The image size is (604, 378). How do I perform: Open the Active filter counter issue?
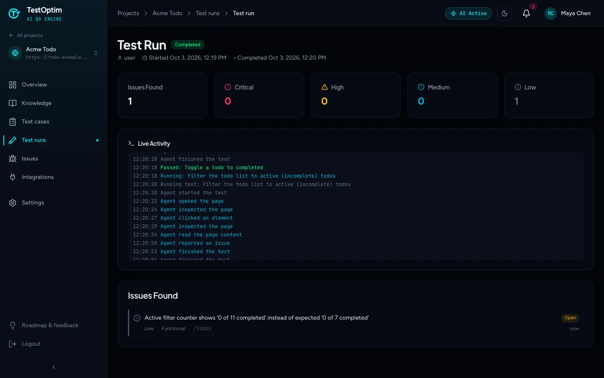click(x=257, y=318)
